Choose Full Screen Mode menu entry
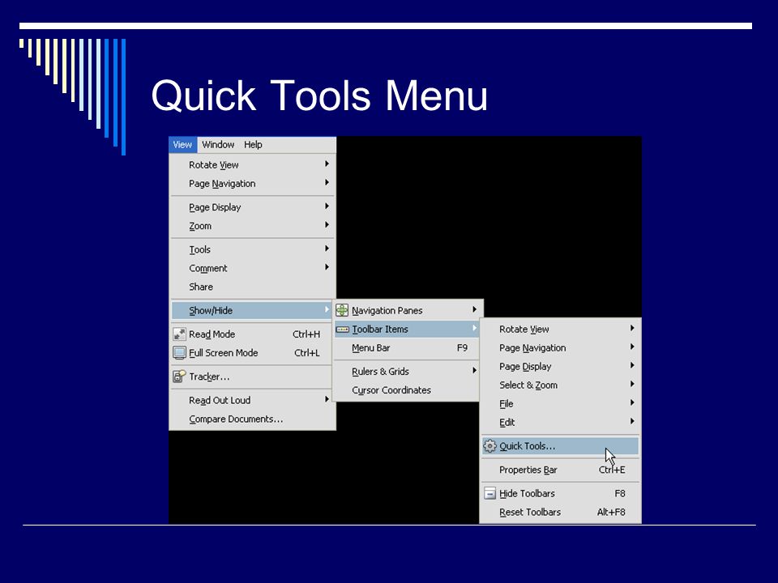778x583 pixels. 252,353
